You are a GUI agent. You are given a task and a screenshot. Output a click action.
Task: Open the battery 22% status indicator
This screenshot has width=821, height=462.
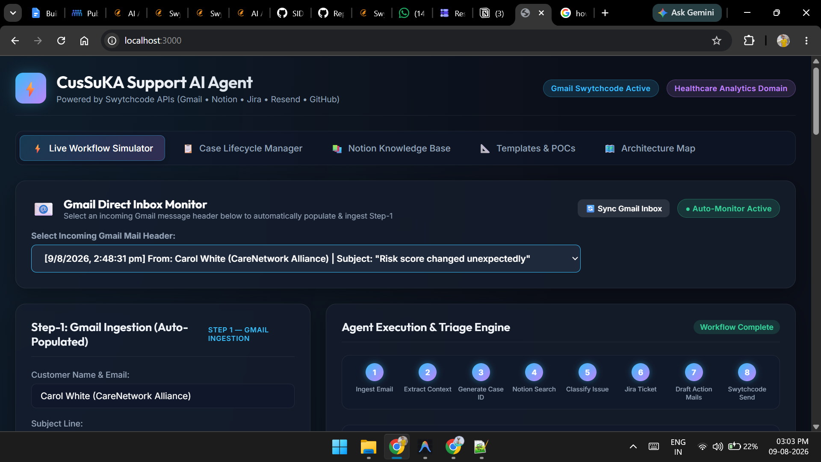[x=743, y=447]
